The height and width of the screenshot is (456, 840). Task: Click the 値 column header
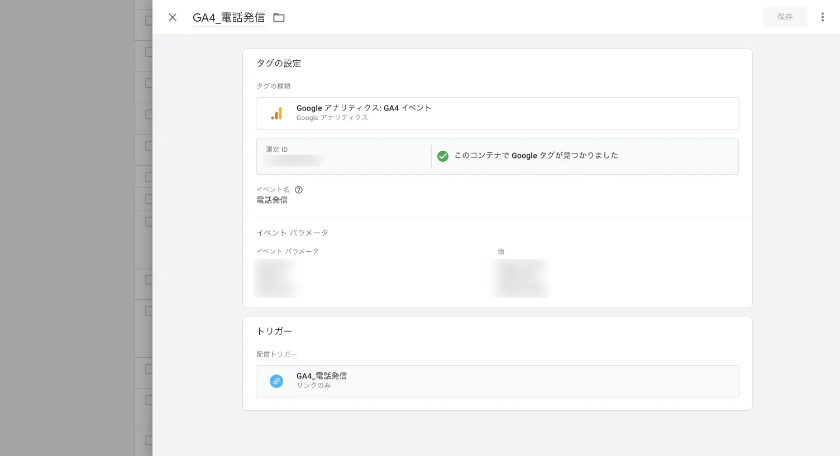[x=501, y=252]
